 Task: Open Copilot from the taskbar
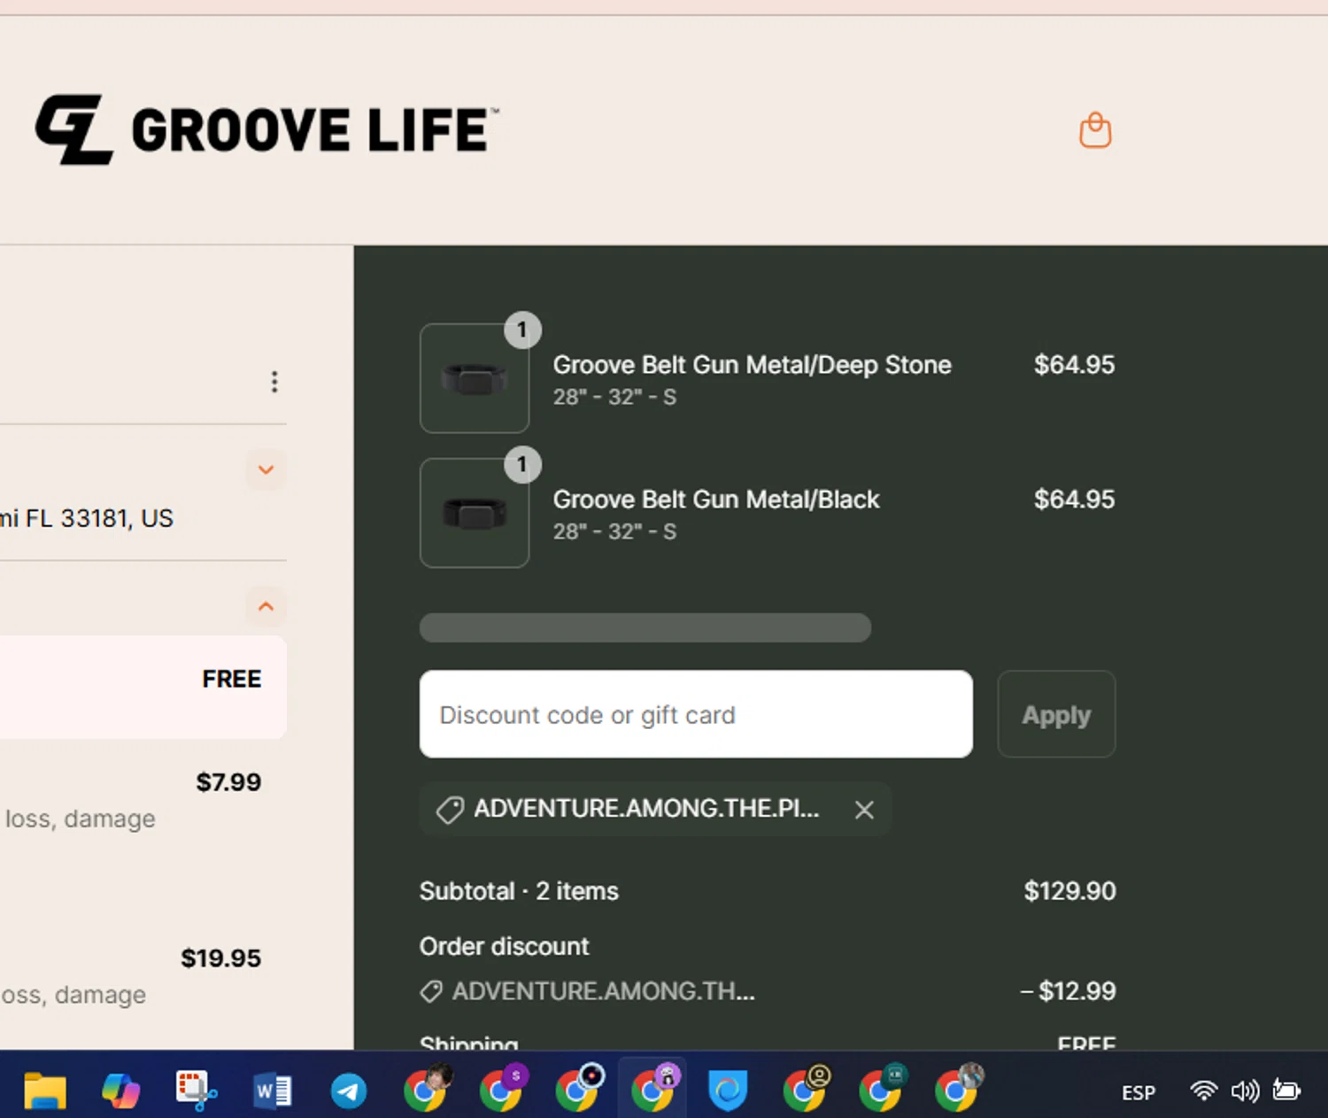pyautogui.click(x=121, y=1091)
